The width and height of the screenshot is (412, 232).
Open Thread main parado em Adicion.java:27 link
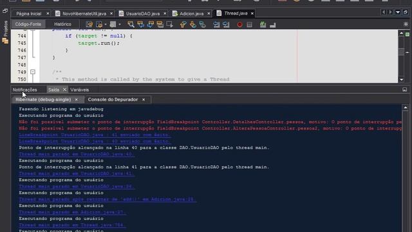pos(72,212)
